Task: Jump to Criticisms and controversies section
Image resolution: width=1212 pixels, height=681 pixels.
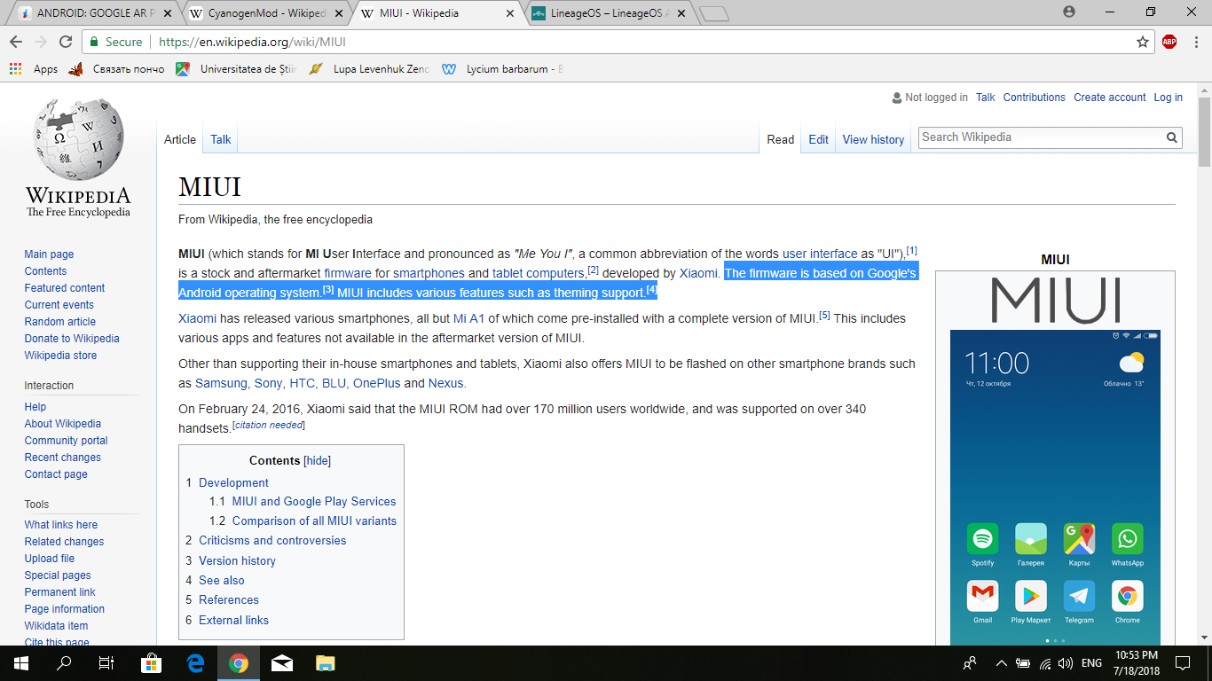Action: (x=272, y=540)
